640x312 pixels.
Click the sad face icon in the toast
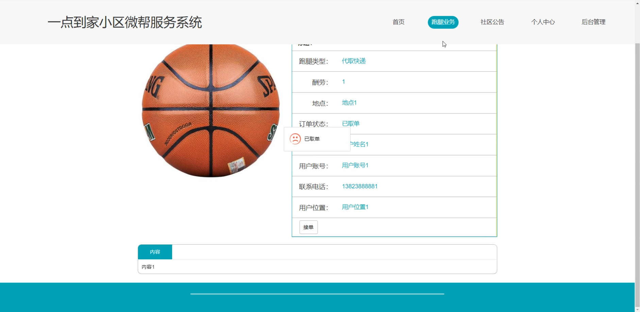[295, 139]
